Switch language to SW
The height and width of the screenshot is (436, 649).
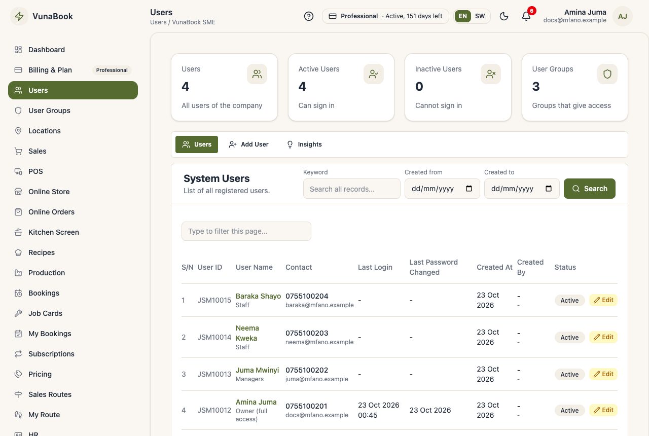(480, 16)
